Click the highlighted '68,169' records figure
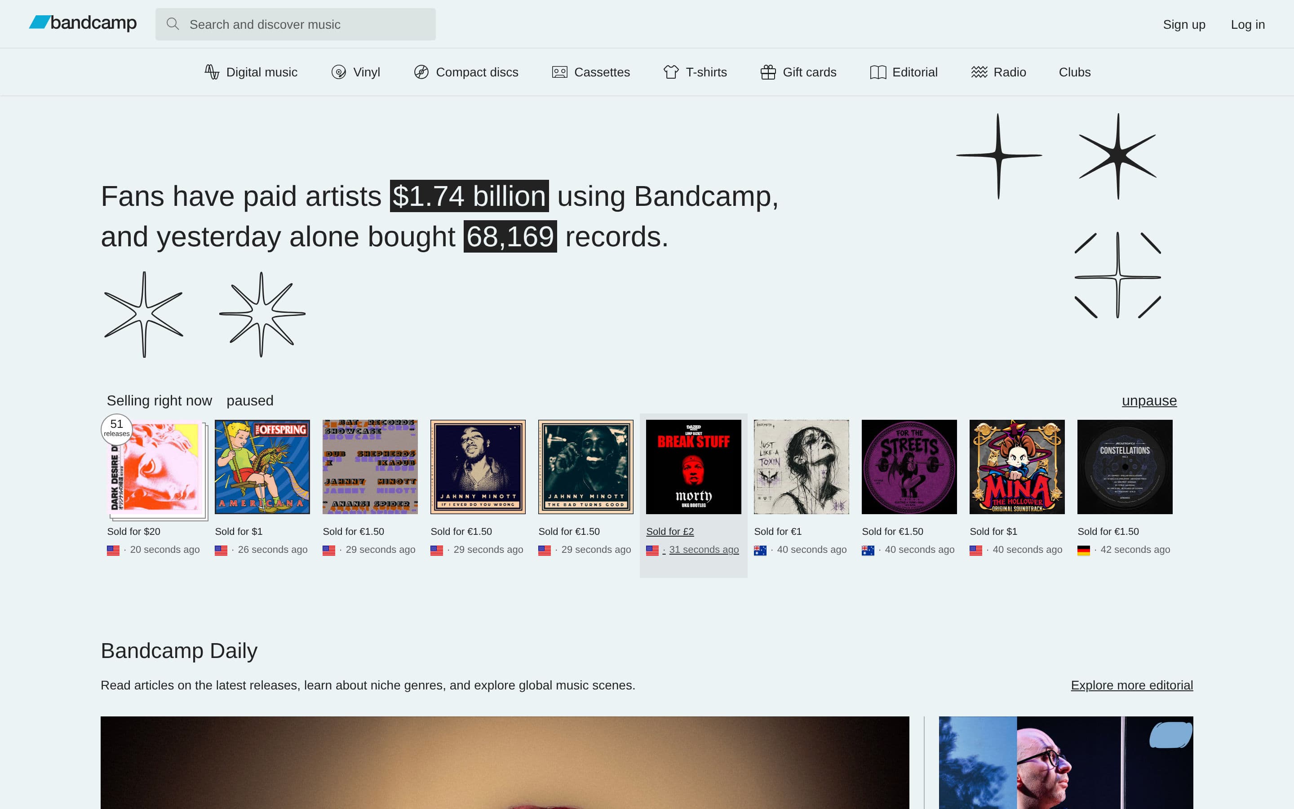Image resolution: width=1294 pixels, height=809 pixels. click(510, 236)
